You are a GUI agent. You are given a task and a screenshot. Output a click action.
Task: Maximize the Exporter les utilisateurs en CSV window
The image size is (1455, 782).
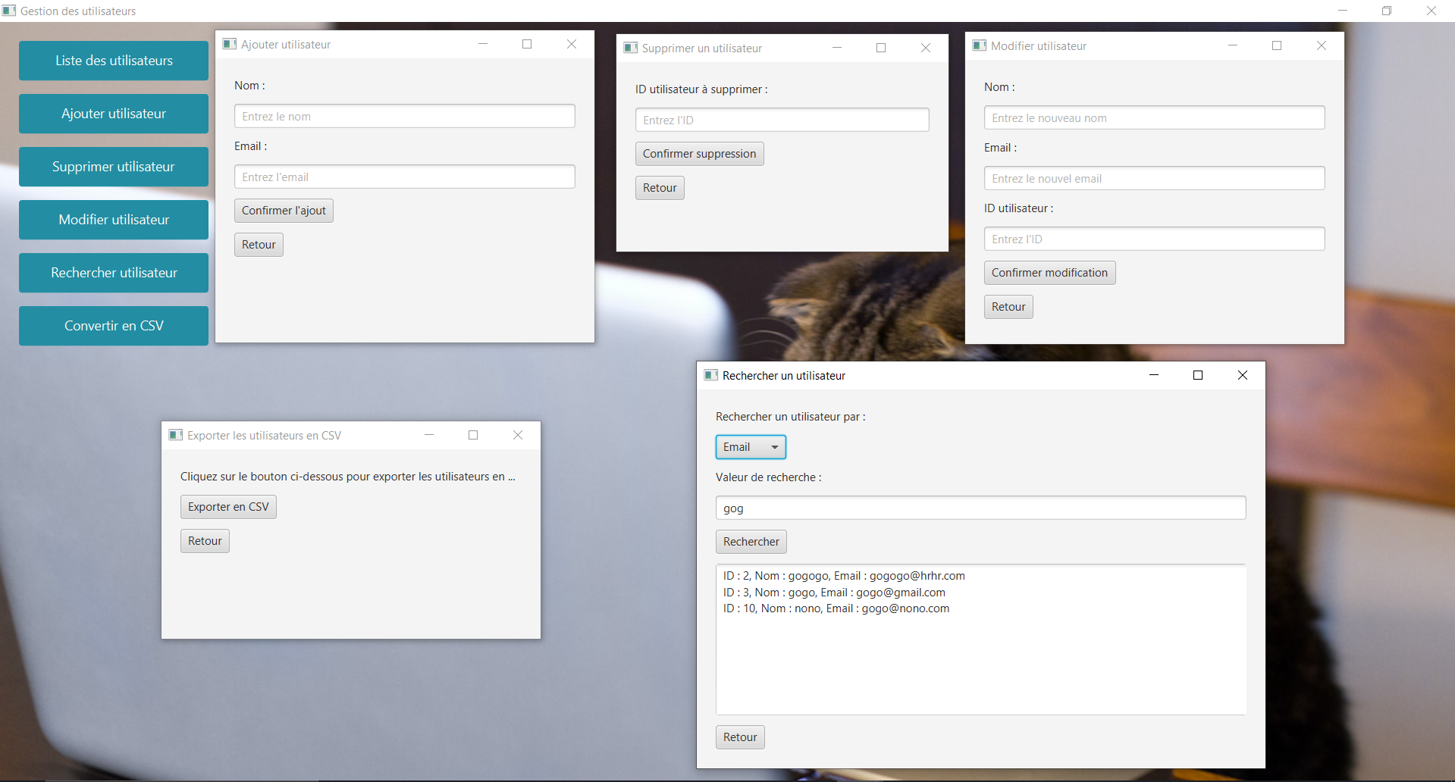[473, 435]
